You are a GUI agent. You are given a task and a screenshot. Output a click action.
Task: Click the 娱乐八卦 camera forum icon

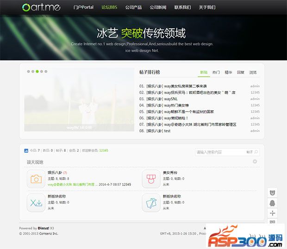[36, 179]
